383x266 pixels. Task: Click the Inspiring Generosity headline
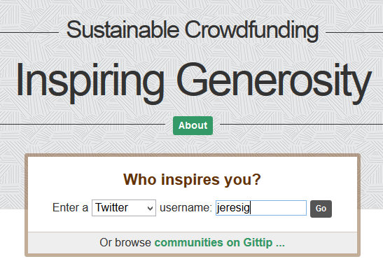pos(194,83)
